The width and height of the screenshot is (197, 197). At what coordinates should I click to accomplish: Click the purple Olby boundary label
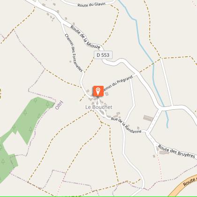tap(59, 105)
